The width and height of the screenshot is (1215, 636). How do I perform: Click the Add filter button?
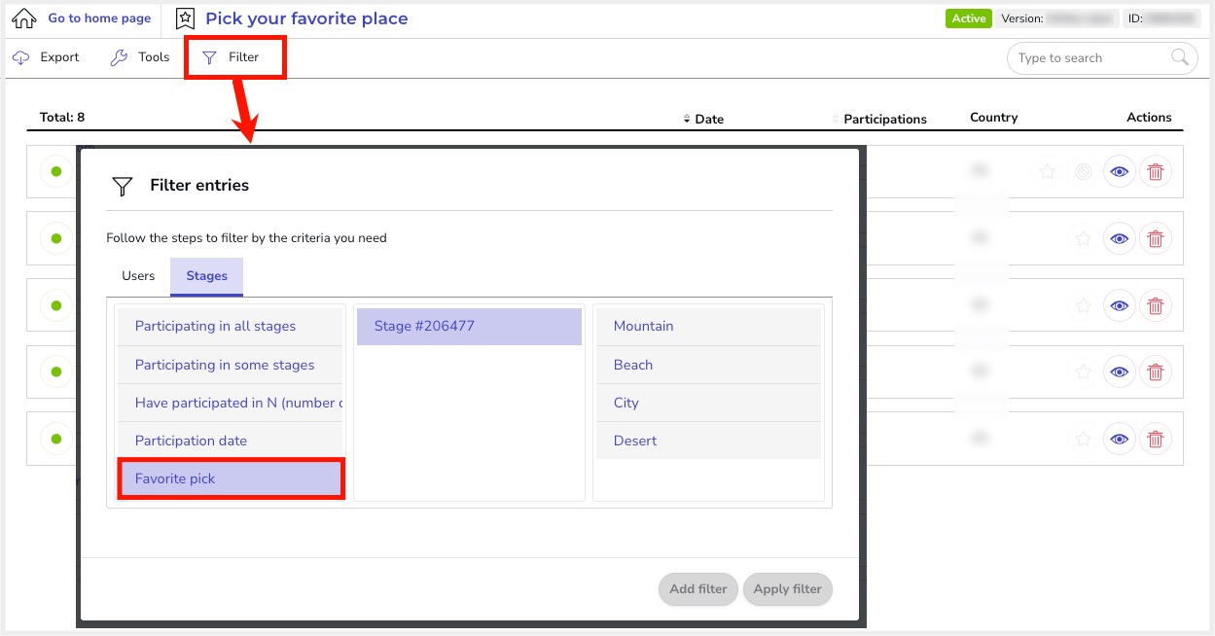(x=697, y=588)
